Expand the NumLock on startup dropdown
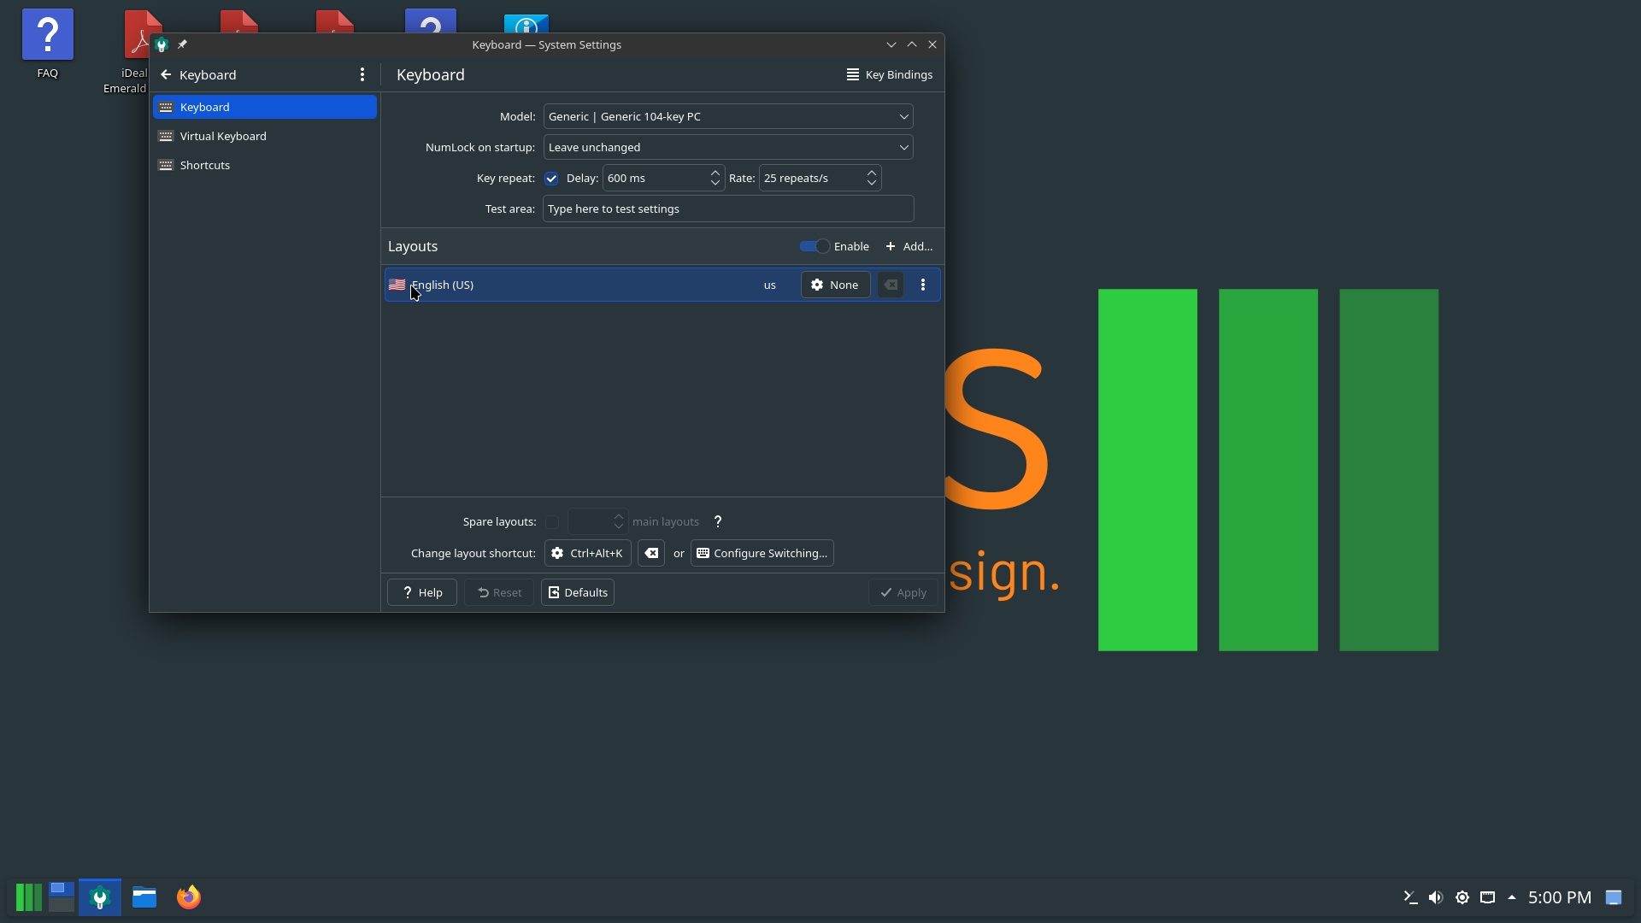 coord(728,147)
